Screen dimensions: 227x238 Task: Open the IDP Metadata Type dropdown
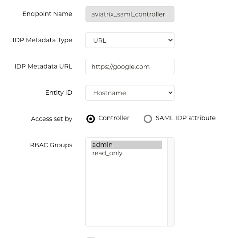point(130,40)
